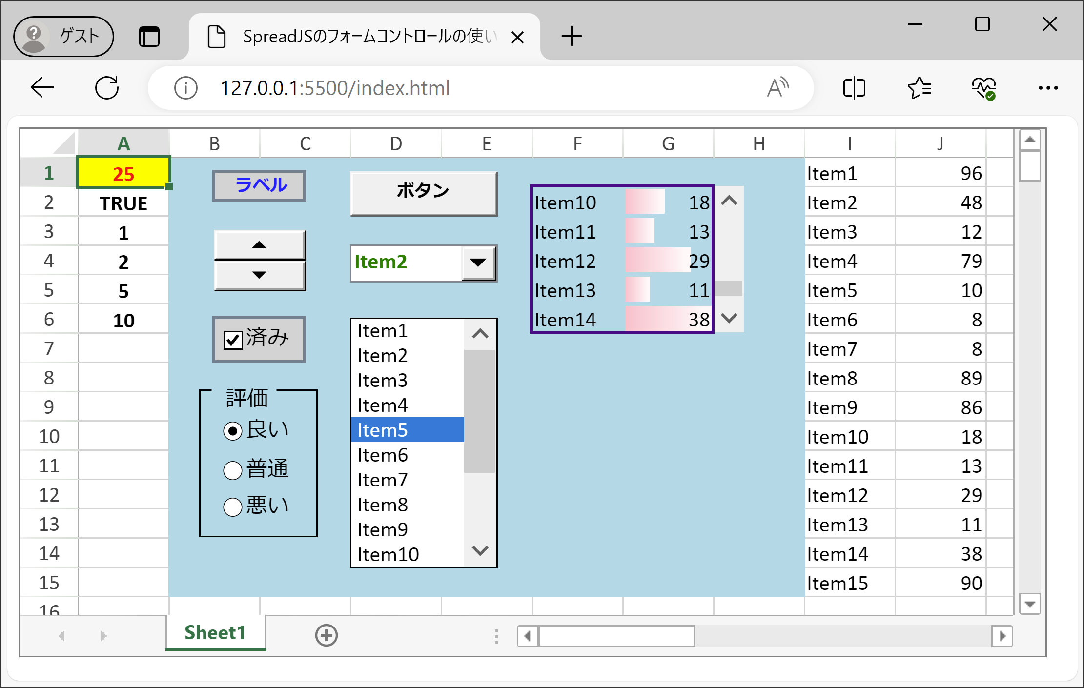Select Item10 in the list box
1084x688 pixels.
408,554
